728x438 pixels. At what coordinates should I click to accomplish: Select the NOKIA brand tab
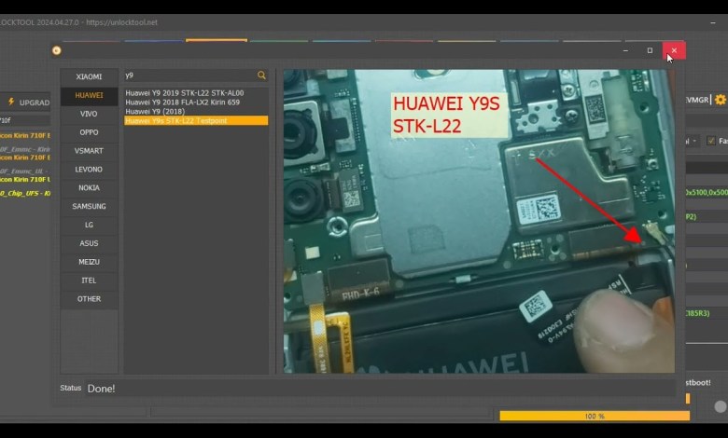(89, 188)
